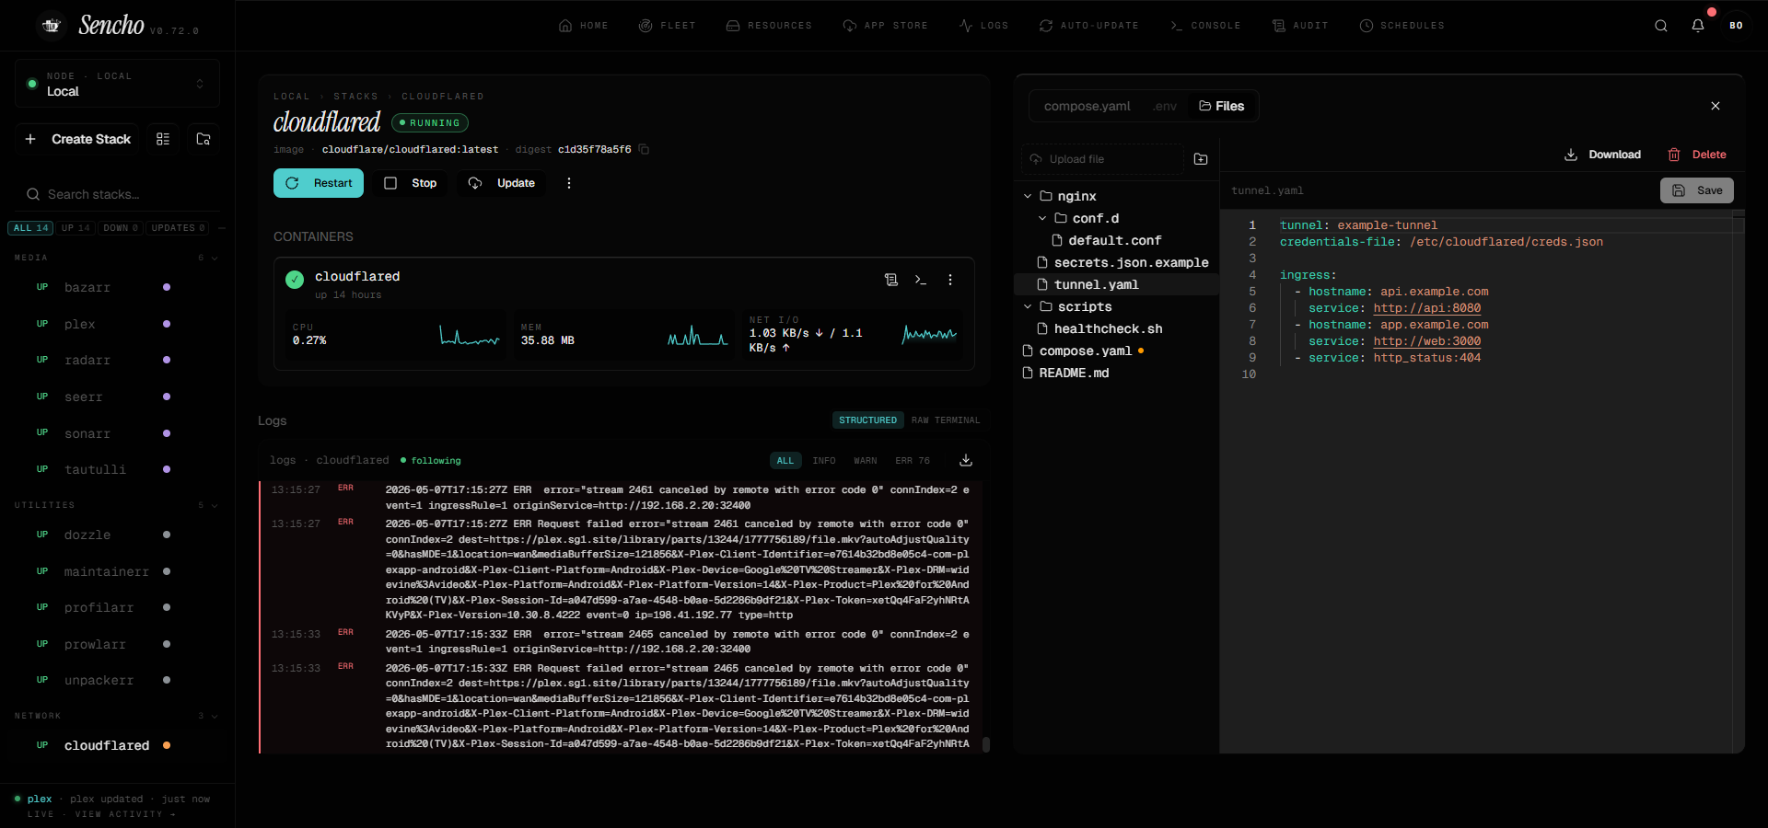Download tunnel.yaml file

(x=1602, y=155)
